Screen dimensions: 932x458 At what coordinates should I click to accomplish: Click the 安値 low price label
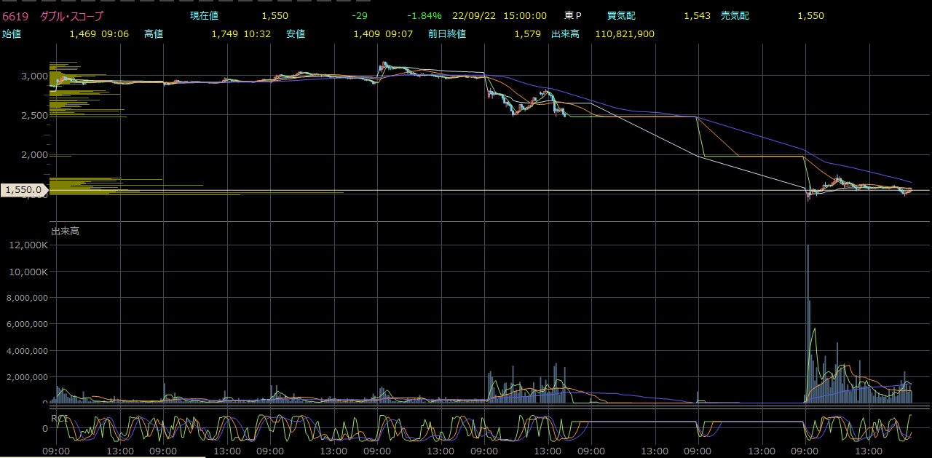click(x=296, y=34)
